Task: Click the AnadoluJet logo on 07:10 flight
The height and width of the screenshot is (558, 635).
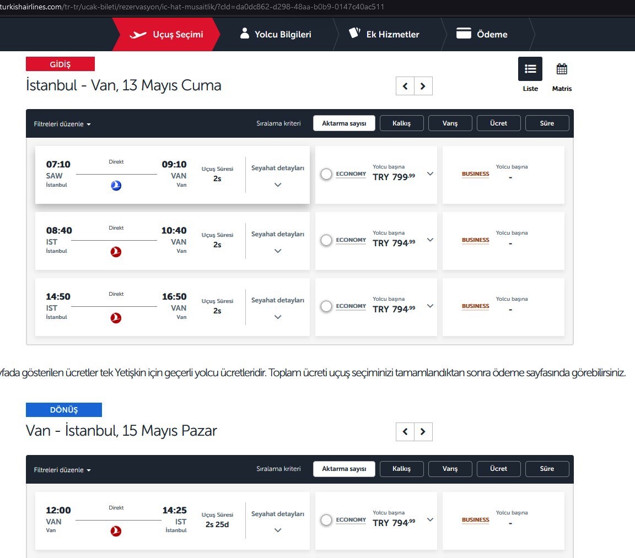Action: [x=116, y=185]
